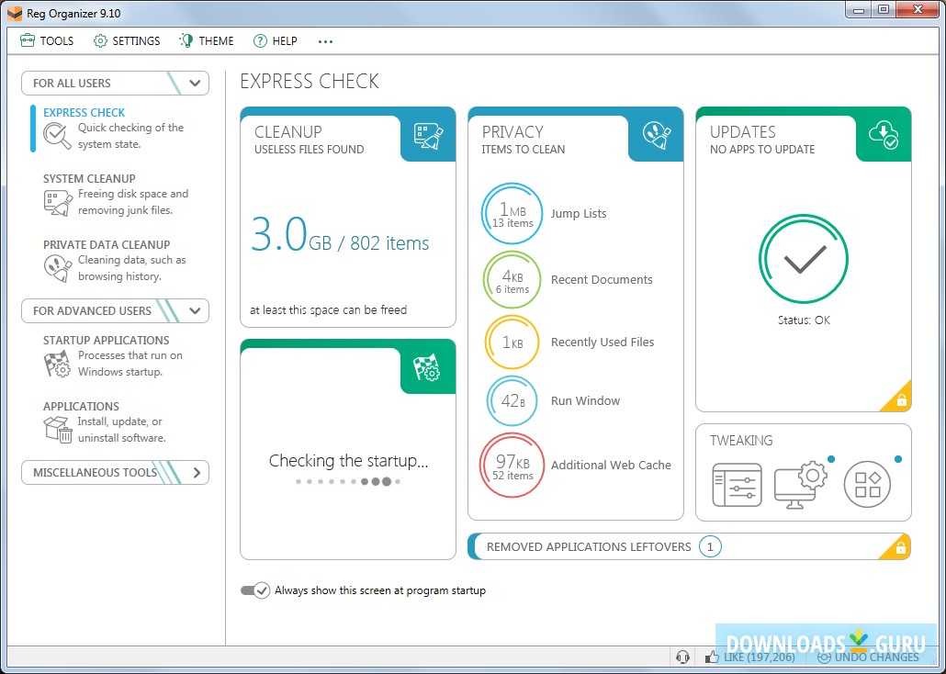This screenshot has height=674, width=946.
Task: Click the headset support icon
Action: (682, 657)
